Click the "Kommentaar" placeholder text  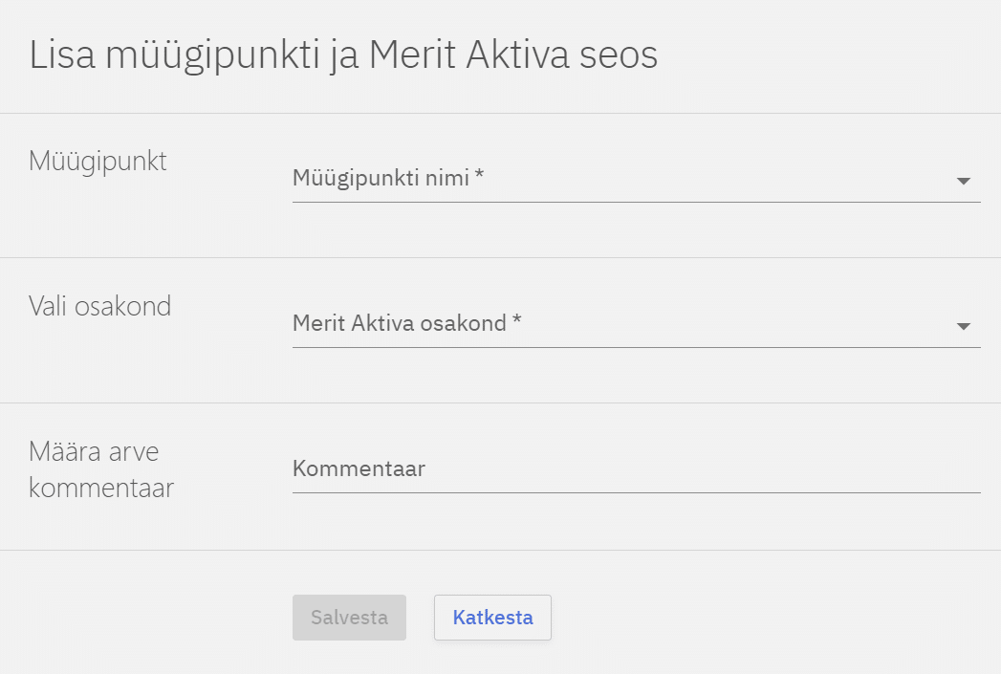[x=359, y=469]
